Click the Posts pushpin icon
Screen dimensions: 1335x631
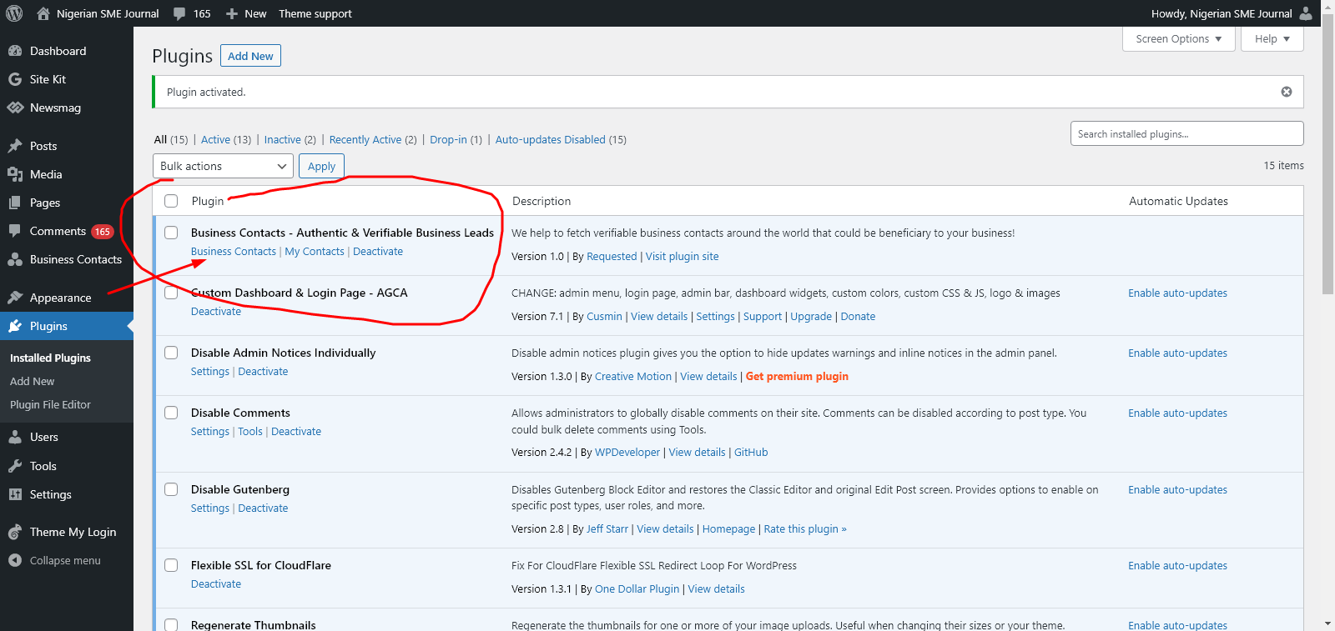(x=15, y=146)
